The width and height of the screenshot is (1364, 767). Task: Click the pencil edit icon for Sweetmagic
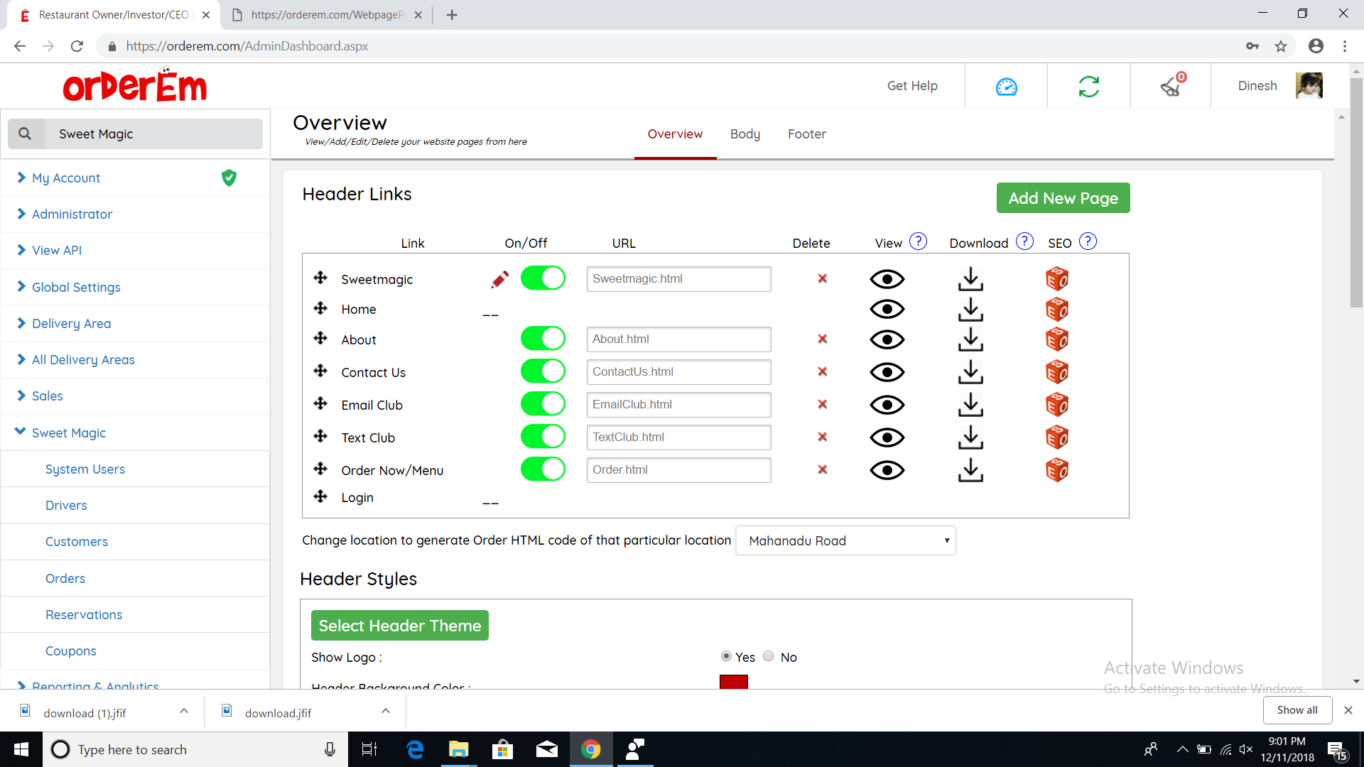coord(499,279)
